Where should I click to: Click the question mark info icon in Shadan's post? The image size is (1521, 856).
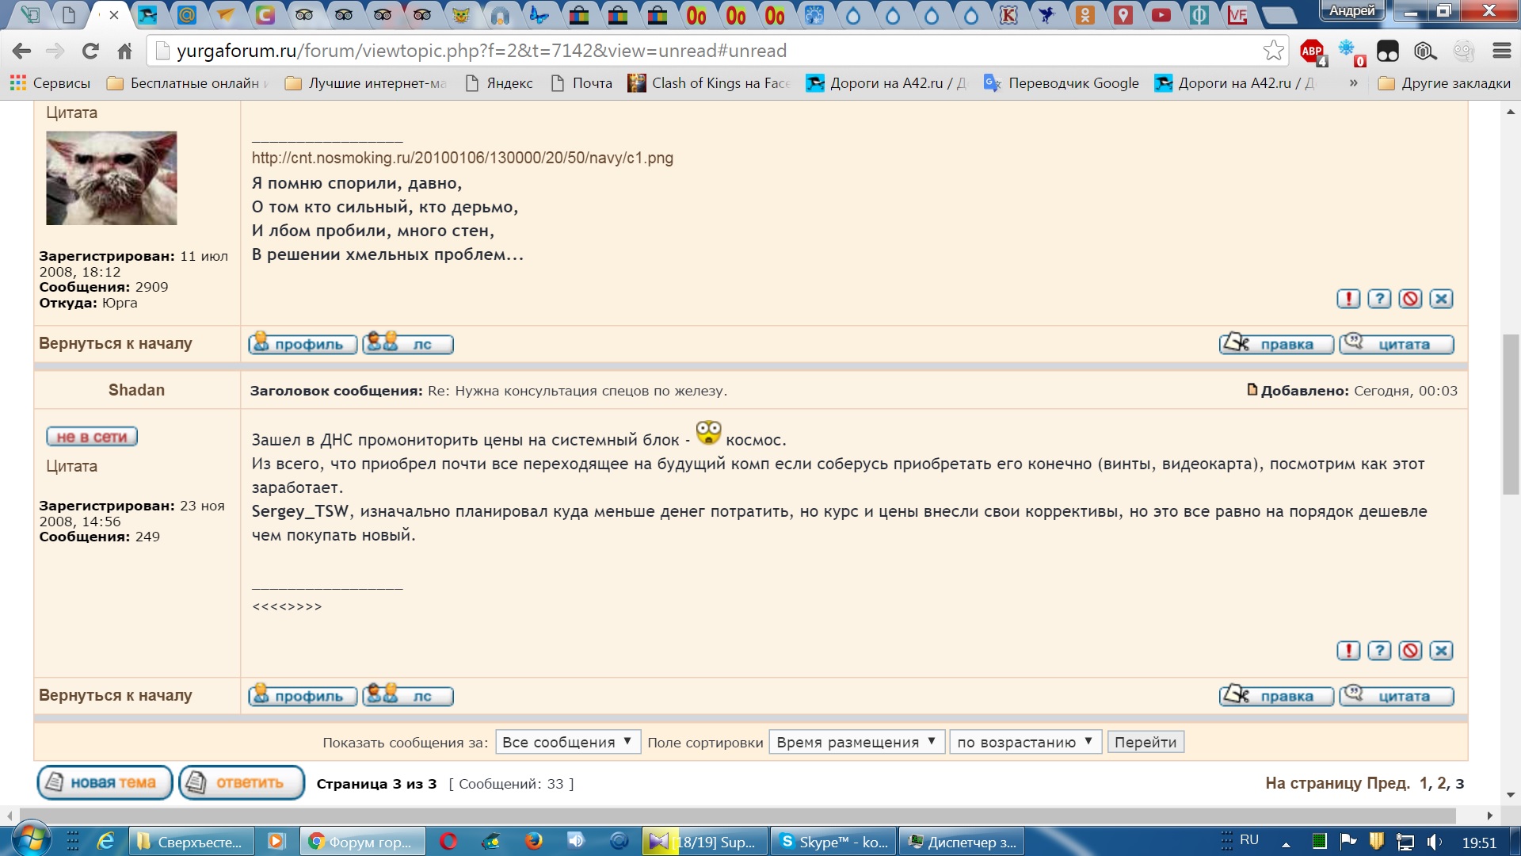1379,651
